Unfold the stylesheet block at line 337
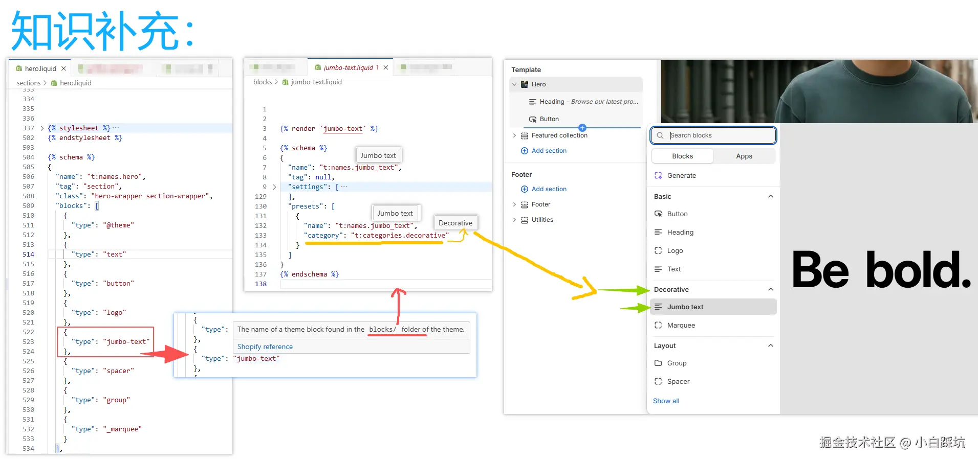This screenshot has width=978, height=462. coord(42,128)
